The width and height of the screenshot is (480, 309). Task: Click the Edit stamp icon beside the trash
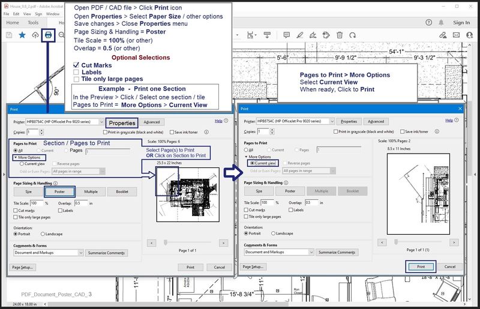coord(326,35)
